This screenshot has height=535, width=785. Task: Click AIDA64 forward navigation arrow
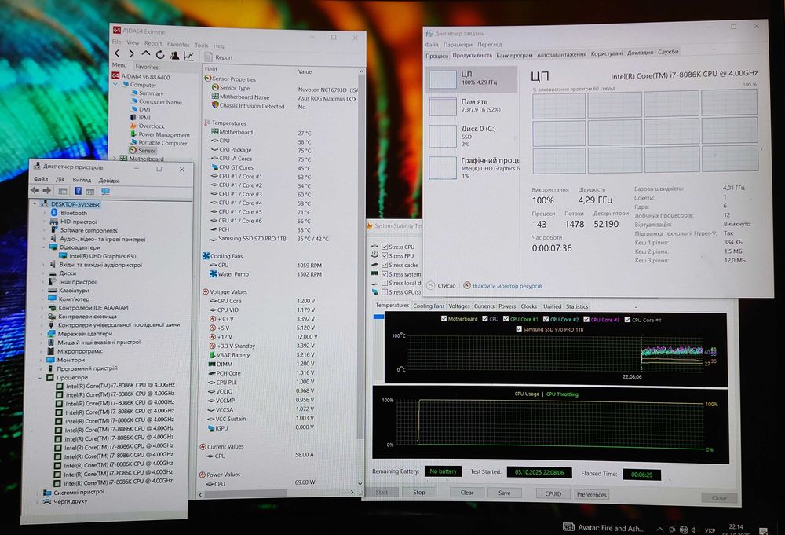click(131, 53)
